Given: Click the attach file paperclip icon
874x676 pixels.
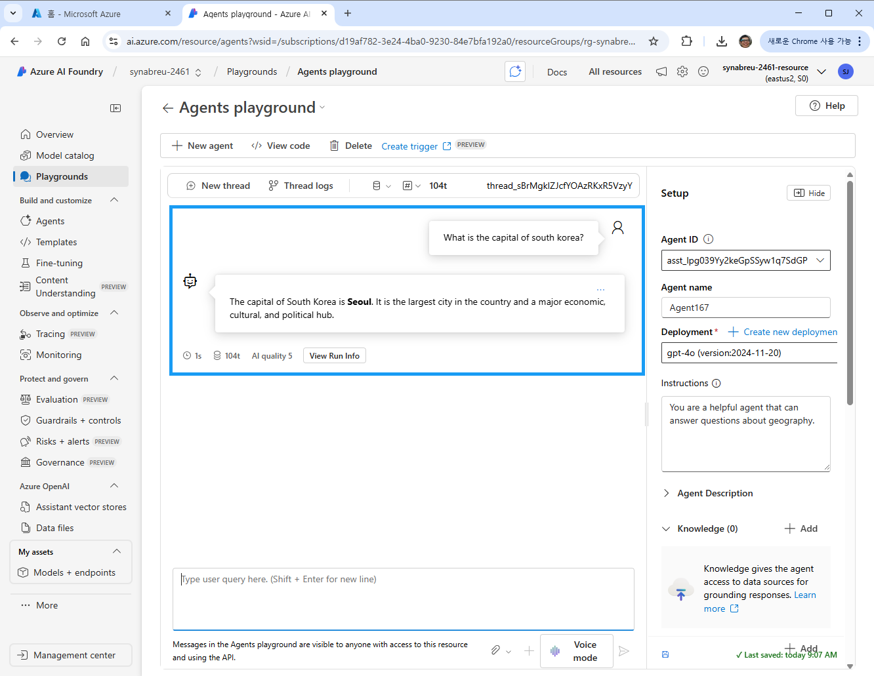Looking at the screenshot, I should [495, 650].
